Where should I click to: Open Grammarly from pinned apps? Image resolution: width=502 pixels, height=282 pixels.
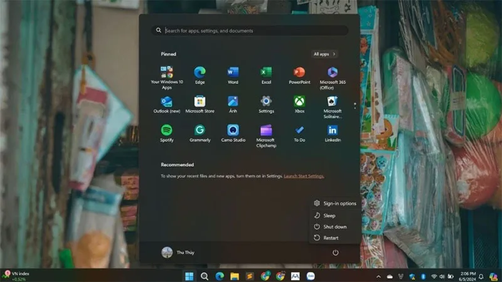pos(200,133)
